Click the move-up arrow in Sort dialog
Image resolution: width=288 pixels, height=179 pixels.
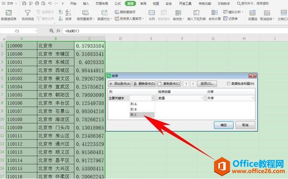(186, 84)
